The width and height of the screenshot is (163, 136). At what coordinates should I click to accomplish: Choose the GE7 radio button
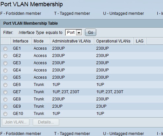5,92
